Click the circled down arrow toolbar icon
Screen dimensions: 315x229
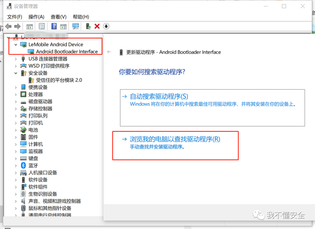pos(106,26)
